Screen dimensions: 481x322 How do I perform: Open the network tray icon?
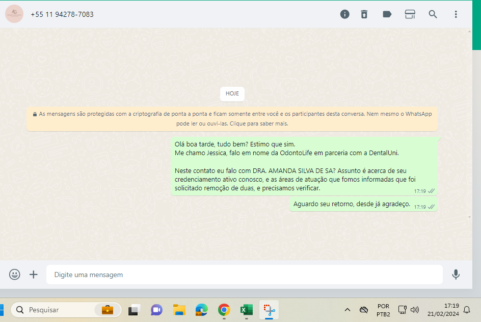(402, 310)
